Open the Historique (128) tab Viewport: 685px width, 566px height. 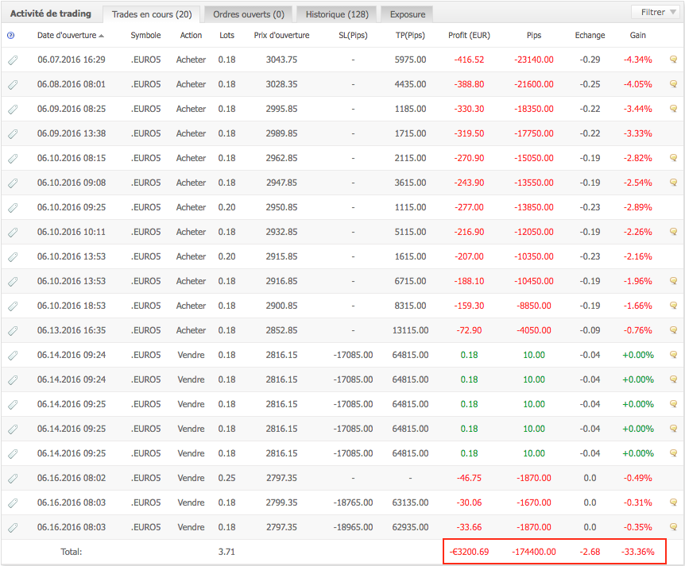tap(336, 14)
